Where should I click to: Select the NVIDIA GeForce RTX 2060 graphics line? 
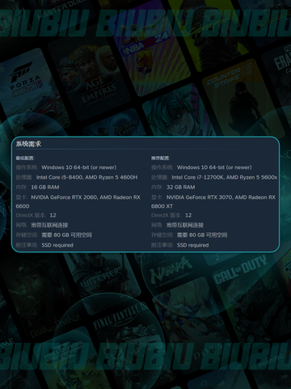tap(78, 201)
